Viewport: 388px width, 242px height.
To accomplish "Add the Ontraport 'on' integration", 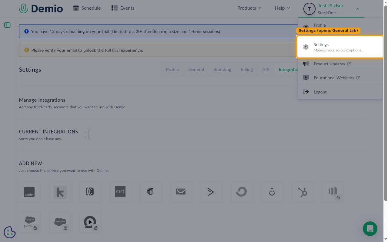I will (121, 192).
